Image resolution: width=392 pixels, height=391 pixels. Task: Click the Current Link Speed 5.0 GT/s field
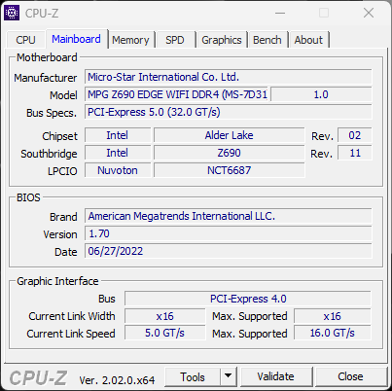point(164,333)
